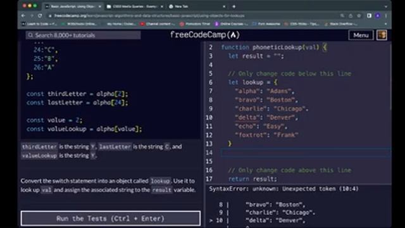Expand the bookmarks overflow chevron

385,24
